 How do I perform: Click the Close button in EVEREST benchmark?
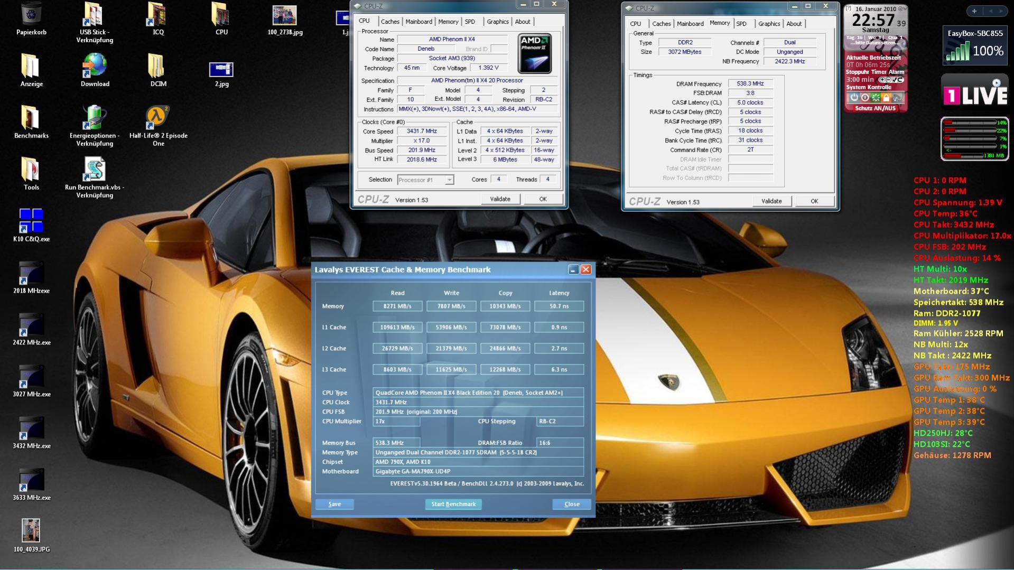[572, 504]
